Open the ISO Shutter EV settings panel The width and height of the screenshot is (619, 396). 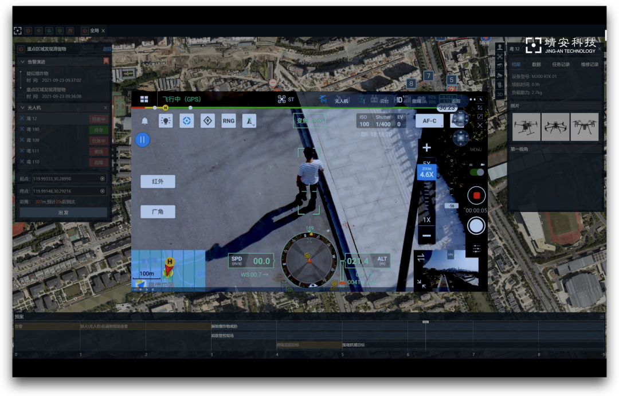(x=381, y=121)
